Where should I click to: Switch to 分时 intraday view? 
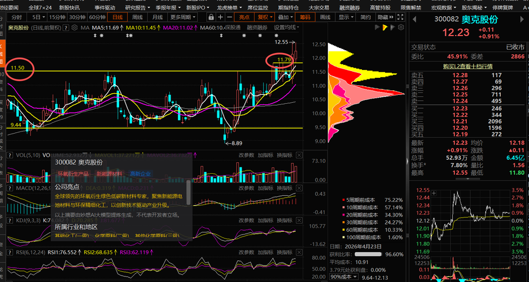coord(16,17)
